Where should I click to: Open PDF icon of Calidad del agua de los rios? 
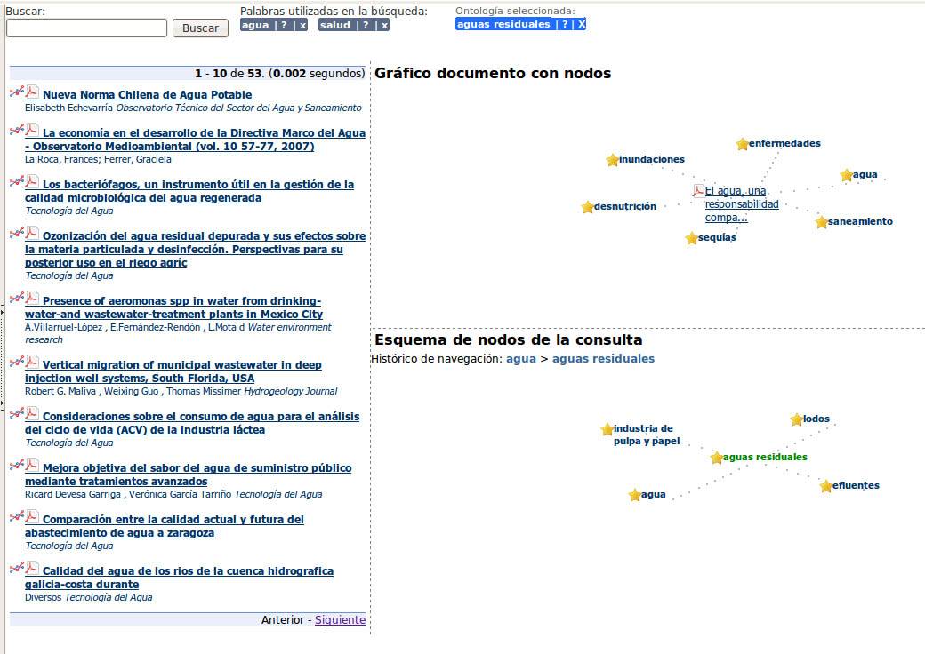(32, 569)
